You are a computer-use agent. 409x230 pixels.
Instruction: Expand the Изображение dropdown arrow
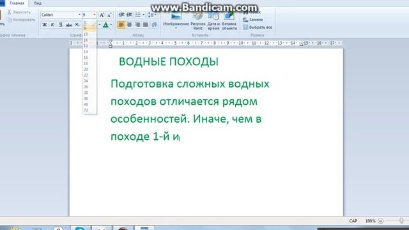pyautogui.click(x=176, y=28)
